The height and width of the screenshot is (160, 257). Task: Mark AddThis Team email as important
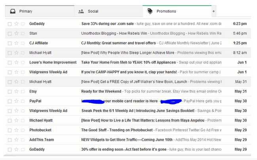pyautogui.click(x=23, y=140)
